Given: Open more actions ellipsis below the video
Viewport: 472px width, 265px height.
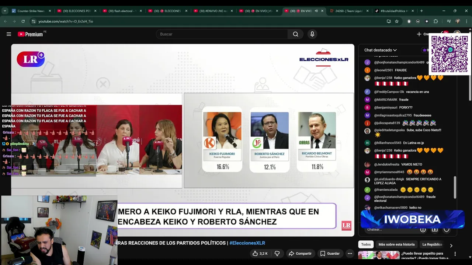Looking at the screenshot, I should [x=350, y=254].
